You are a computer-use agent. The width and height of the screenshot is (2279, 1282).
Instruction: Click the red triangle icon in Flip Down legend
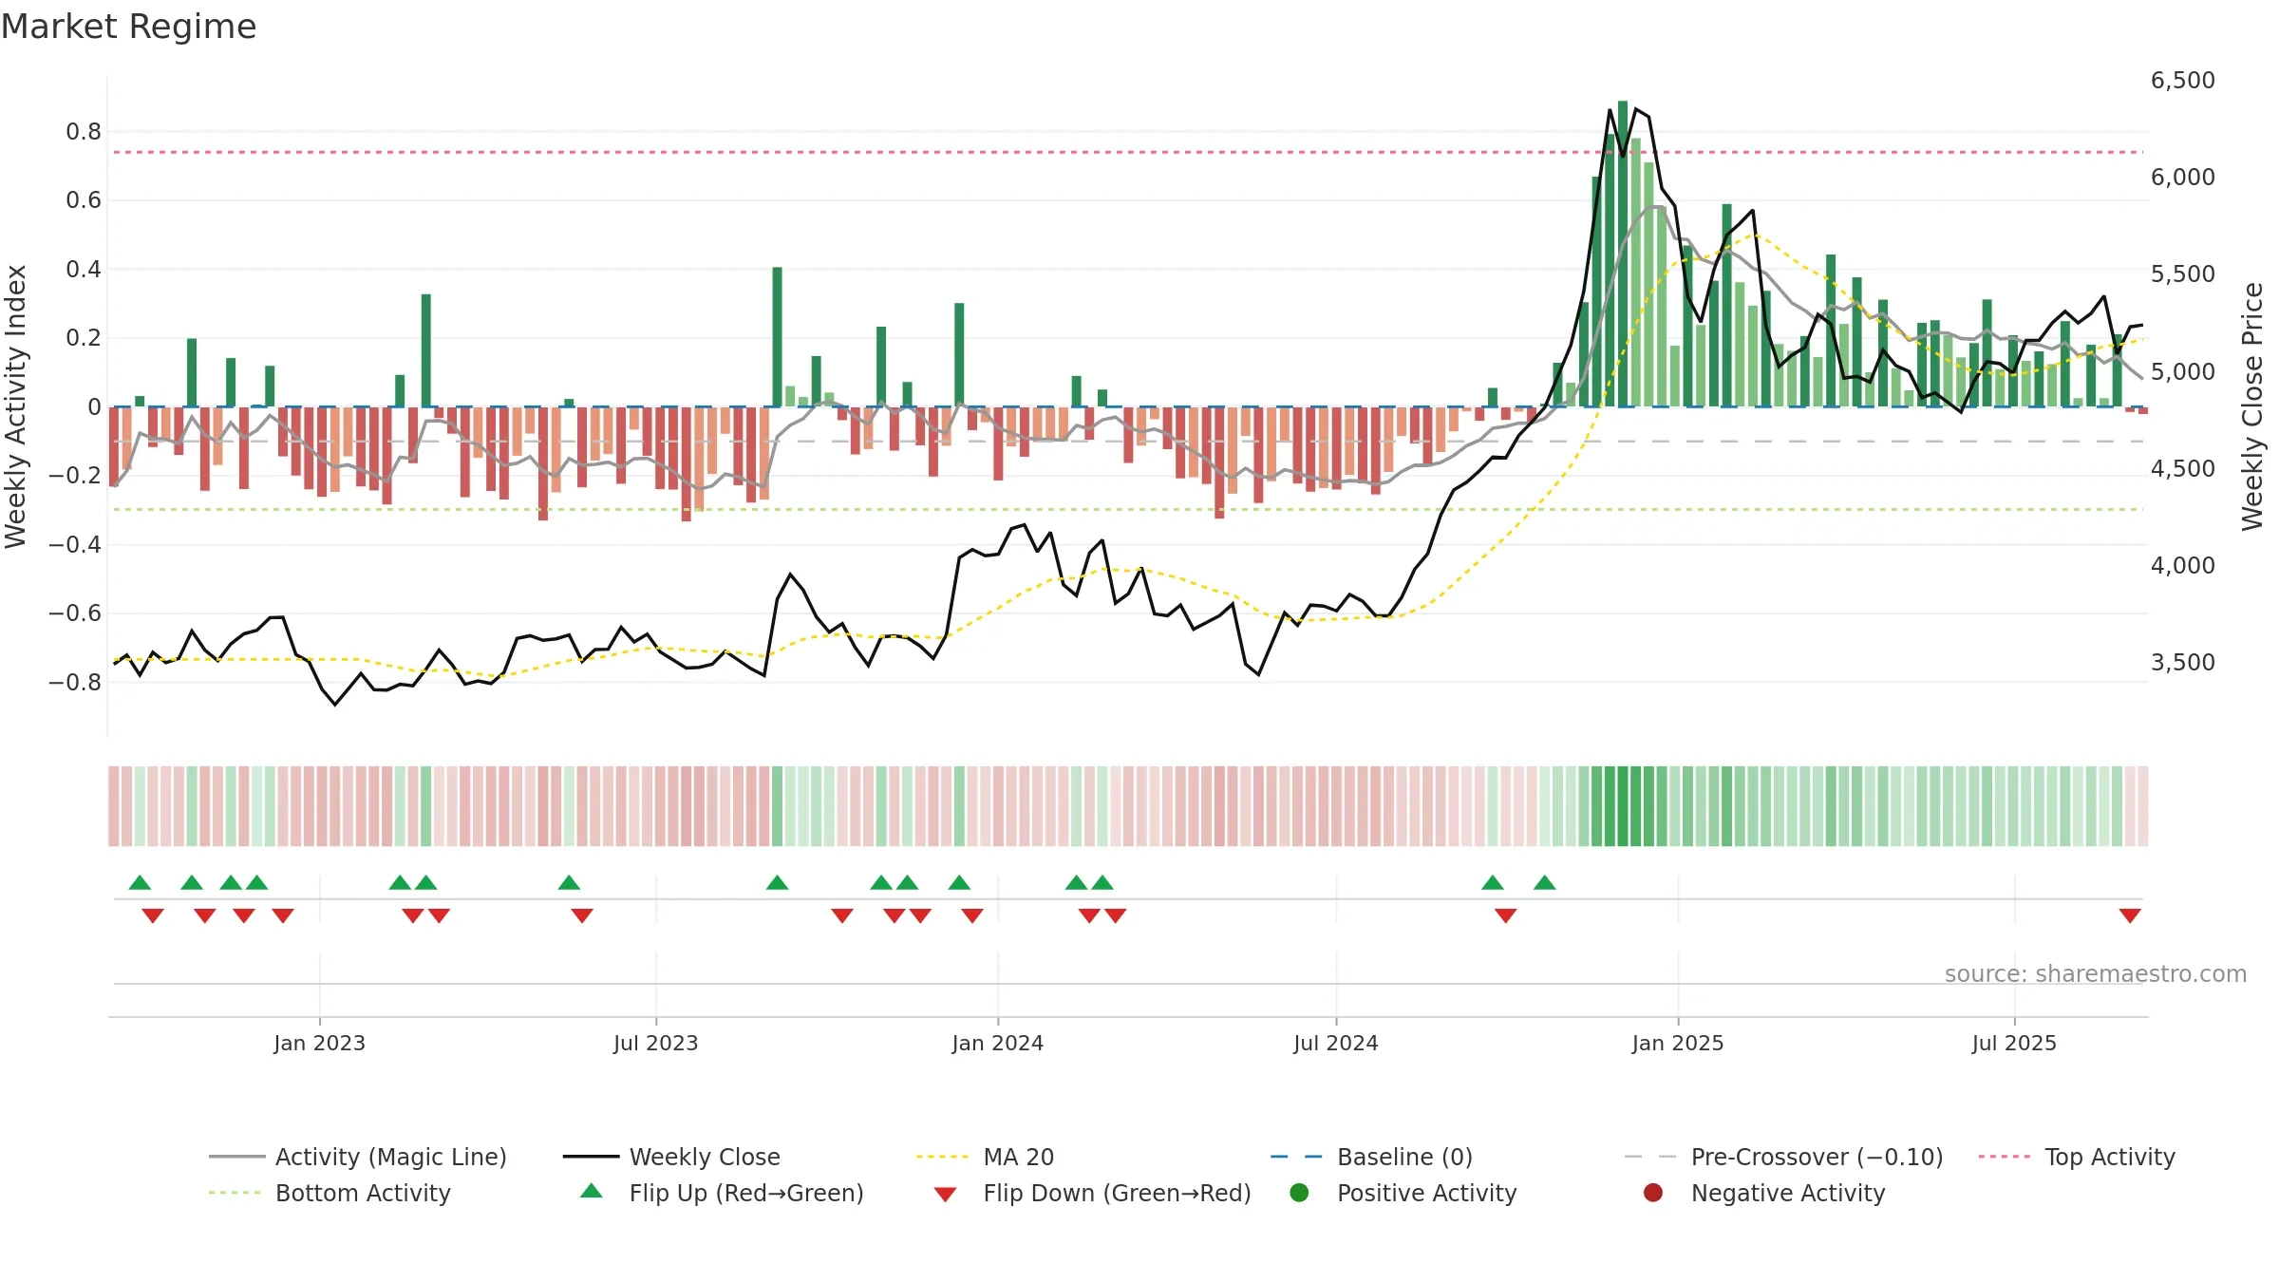945,1195
